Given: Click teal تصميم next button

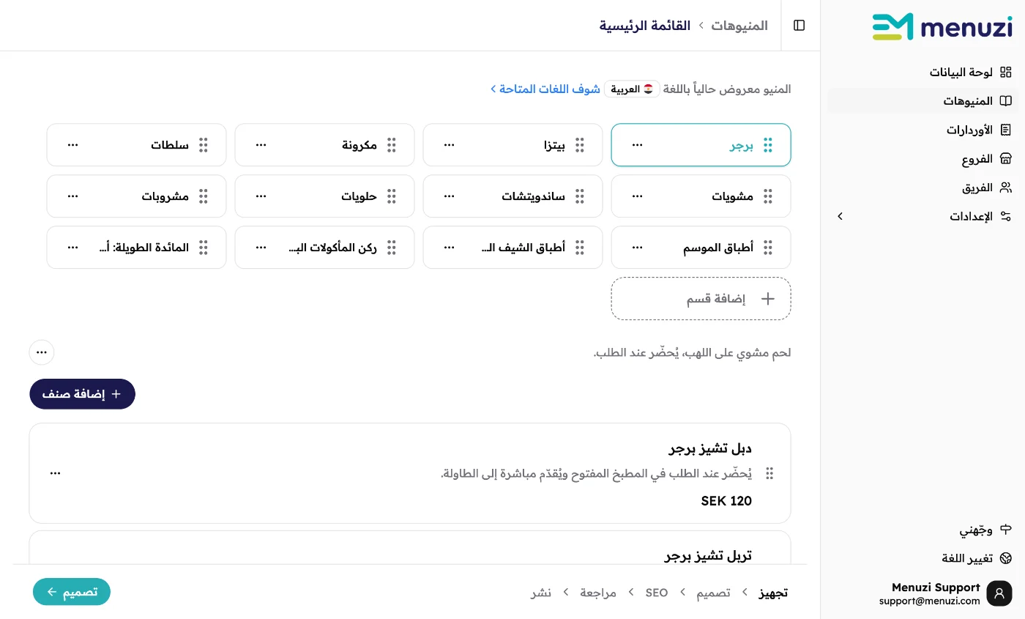Looking at the screenshot, I should pos(72,592).
